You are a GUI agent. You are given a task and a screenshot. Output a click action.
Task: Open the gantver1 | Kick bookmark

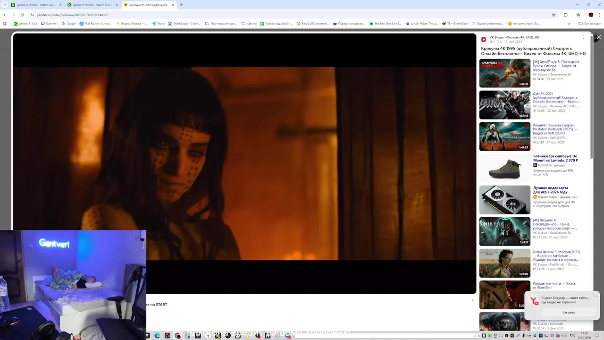click(25, 23)
